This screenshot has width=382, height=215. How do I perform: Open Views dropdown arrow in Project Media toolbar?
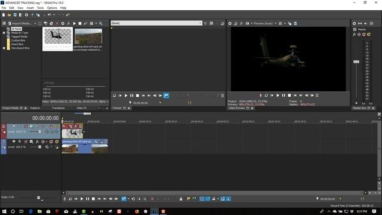96,23
